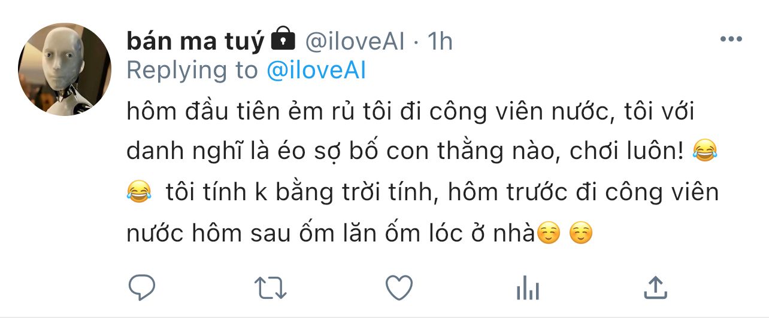The height and width of the screenshot is (318, 769).
Task: Open the reply speech bubble icon
Action: pos(142,288)
